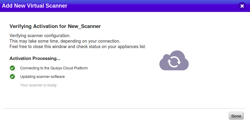Select the Updating scanner software status text
The height and width of the screenshot is (126, 250).
42,77
